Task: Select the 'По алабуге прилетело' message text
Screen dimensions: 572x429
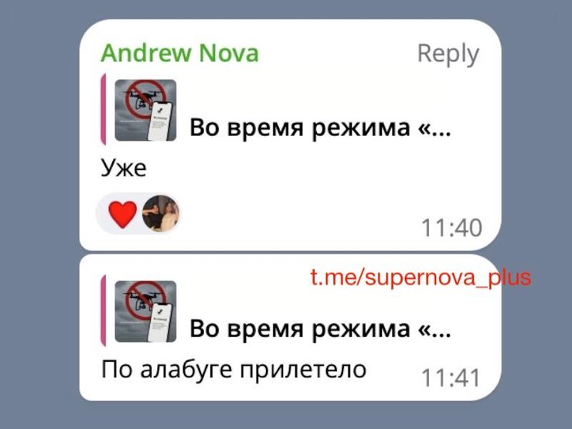Action: tap(234, 370)
